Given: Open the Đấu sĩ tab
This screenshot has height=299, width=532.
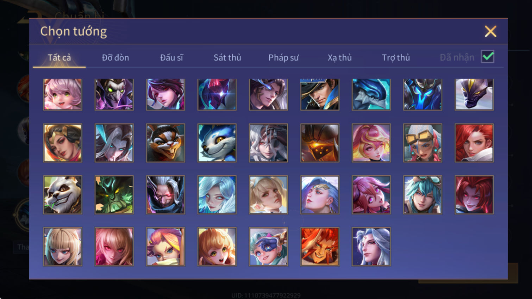Looking at the screenshot, I should pyautogui.click(x=171, y=57).
